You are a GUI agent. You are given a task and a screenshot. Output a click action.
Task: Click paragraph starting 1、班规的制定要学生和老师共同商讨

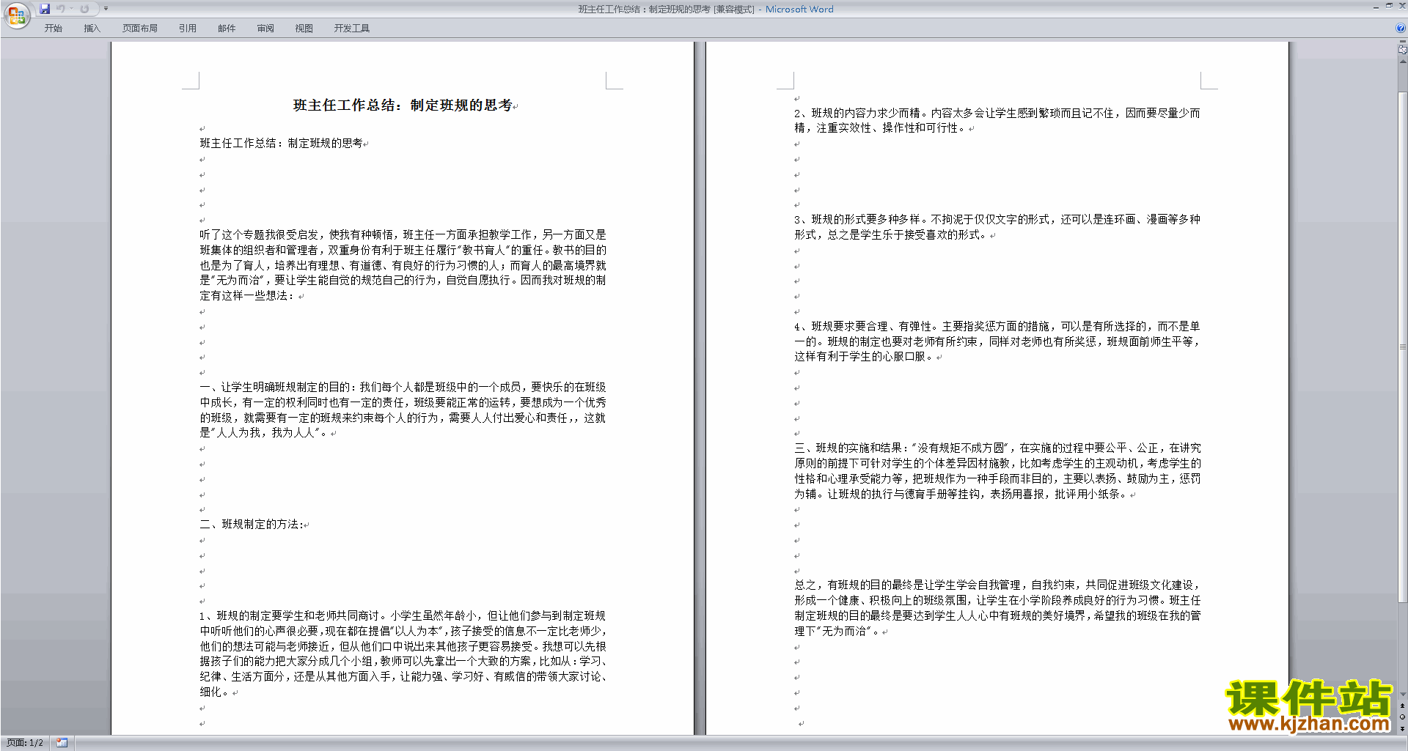[403, 654]
